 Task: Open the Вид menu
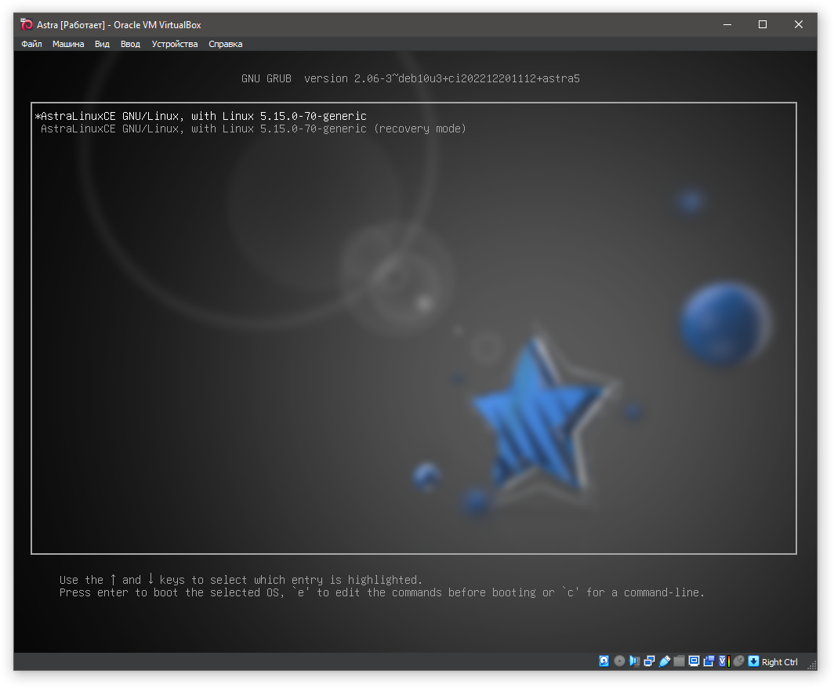tap(102, 44)
